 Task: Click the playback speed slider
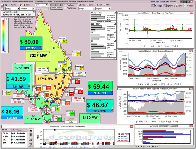[x=57, y=8]
